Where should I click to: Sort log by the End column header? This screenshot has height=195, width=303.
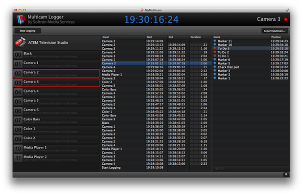click(178, 37)
